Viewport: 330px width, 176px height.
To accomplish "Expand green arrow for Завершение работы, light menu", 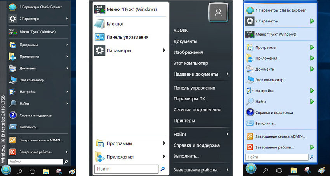I will [x=312, y=147].
